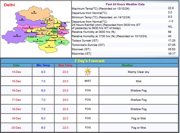Click the Min Temp column header
Viewport: 180px width, 133px height.
click(x=43, y=65)
